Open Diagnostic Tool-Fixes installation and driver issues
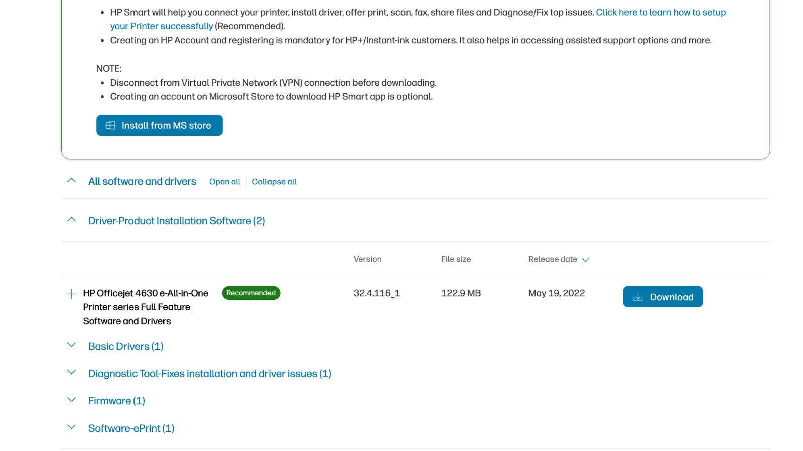The width and height of the screenshot is (803, 451). point(210,374)
